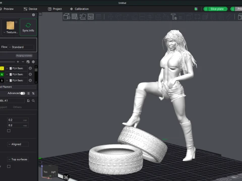
Task: Click the first 0.2 mm input field
Action: pos(18,120)
